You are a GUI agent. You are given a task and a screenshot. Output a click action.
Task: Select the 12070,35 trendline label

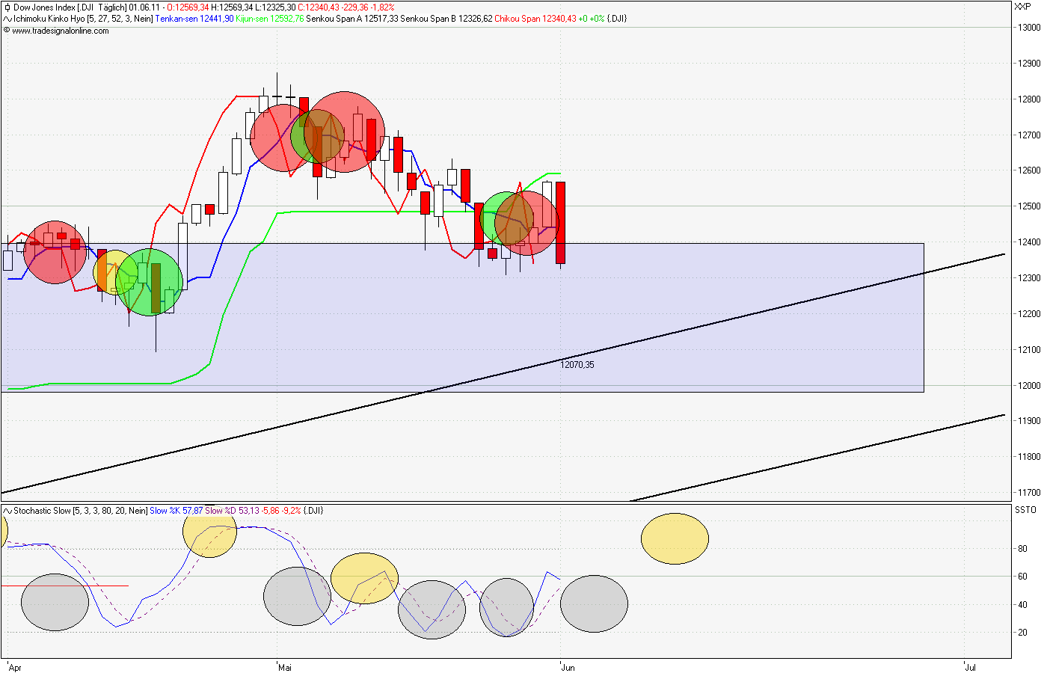577,364
